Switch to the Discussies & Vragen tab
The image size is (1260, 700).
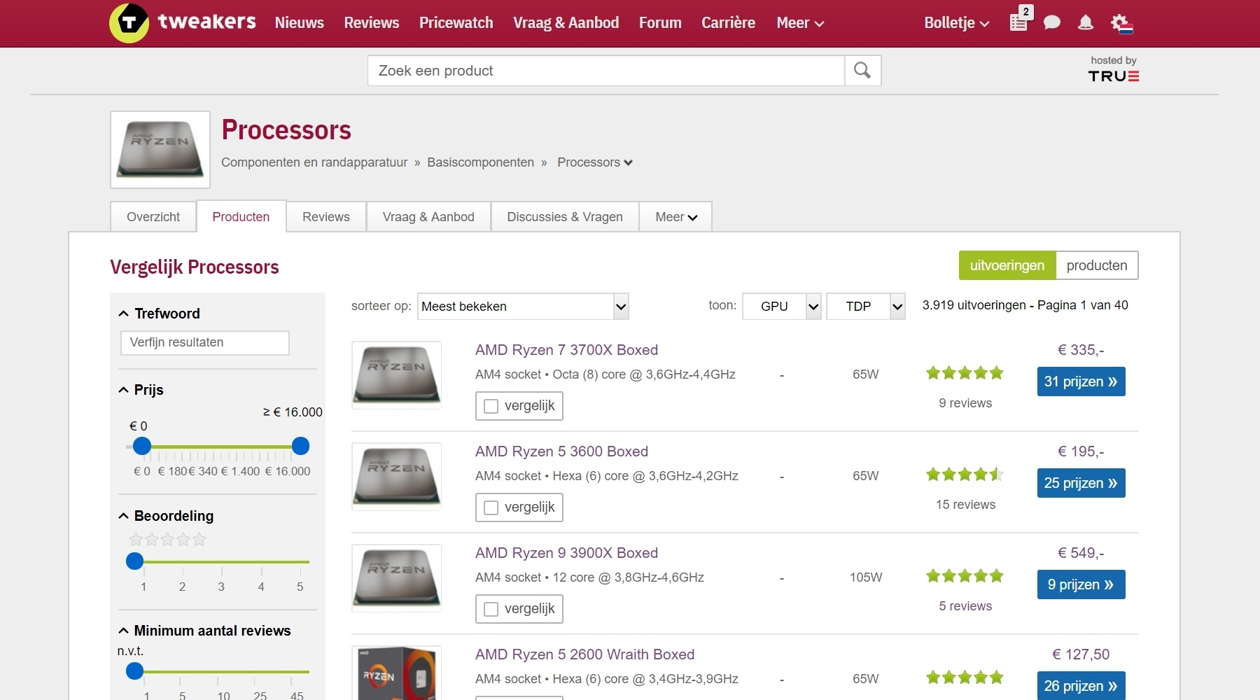click(x=565, y=217)
